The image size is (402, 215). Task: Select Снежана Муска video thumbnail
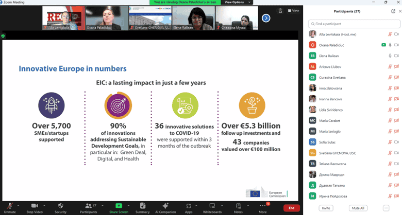(x=237, y=18)
